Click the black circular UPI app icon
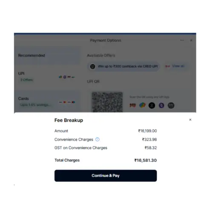The height and width of the screenshot is (213, 213). coord(152,105)
